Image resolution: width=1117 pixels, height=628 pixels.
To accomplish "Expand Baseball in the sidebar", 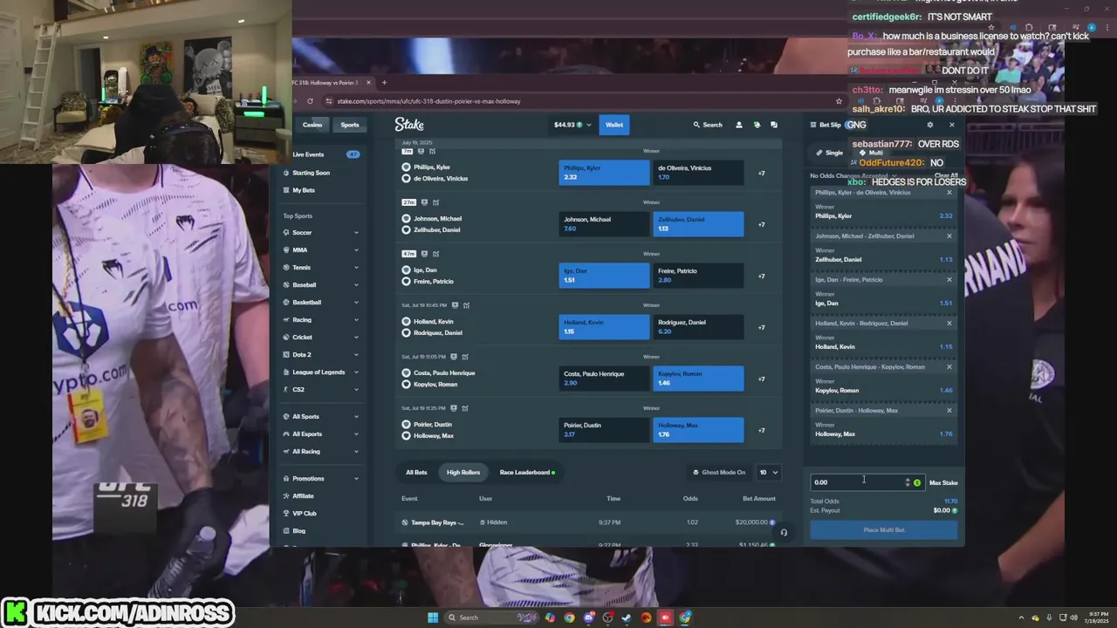I will click(356, 285).
